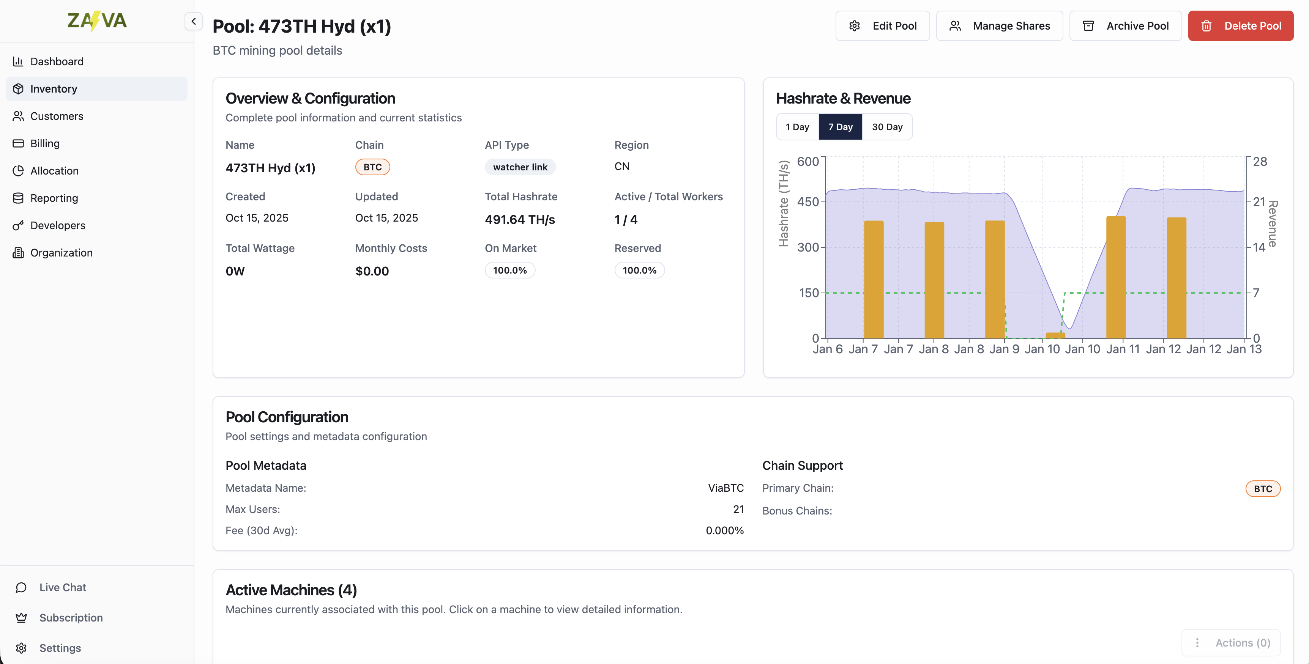Click the BTC chain badge in Overview

(372, 167)
